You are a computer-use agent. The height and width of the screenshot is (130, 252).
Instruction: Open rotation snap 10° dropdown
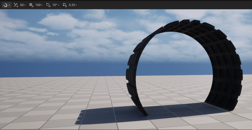(x=56, y=5)
